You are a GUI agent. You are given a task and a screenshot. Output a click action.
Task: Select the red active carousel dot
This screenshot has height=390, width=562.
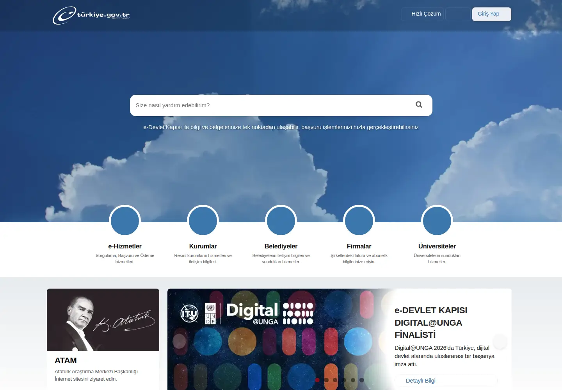(317, 380)
